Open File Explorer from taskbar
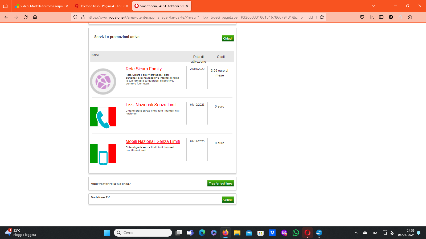Image resolution: width=426 pixels, height=239 pixels. pyautogui.click(x=237, y=233)
